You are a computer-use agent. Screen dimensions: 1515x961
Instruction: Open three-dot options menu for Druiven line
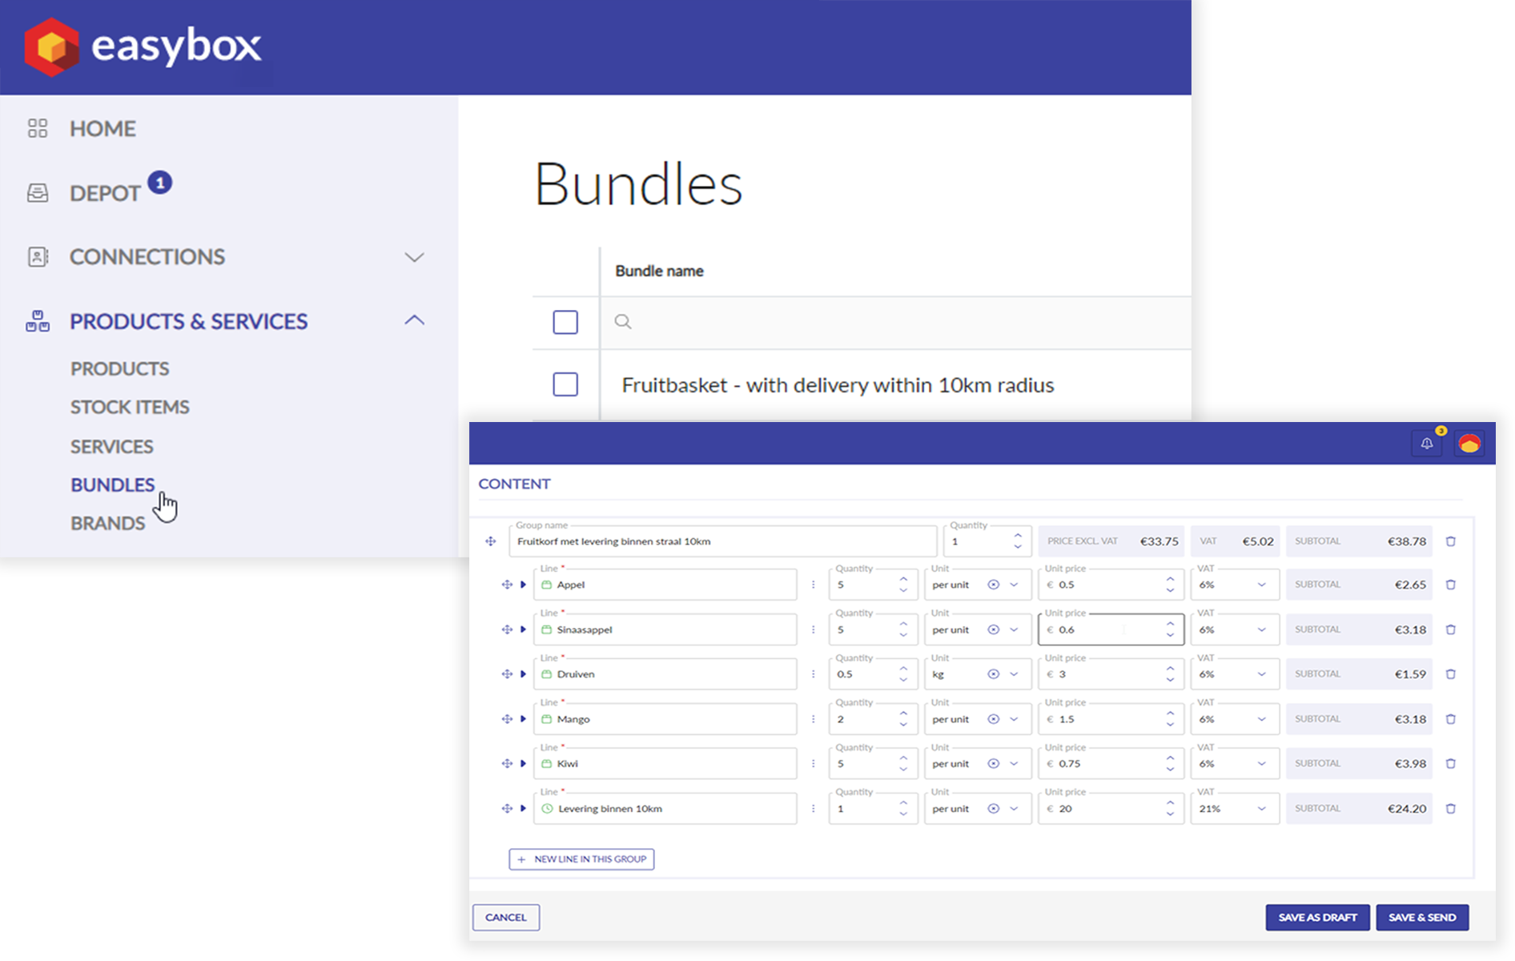(813, 674)
